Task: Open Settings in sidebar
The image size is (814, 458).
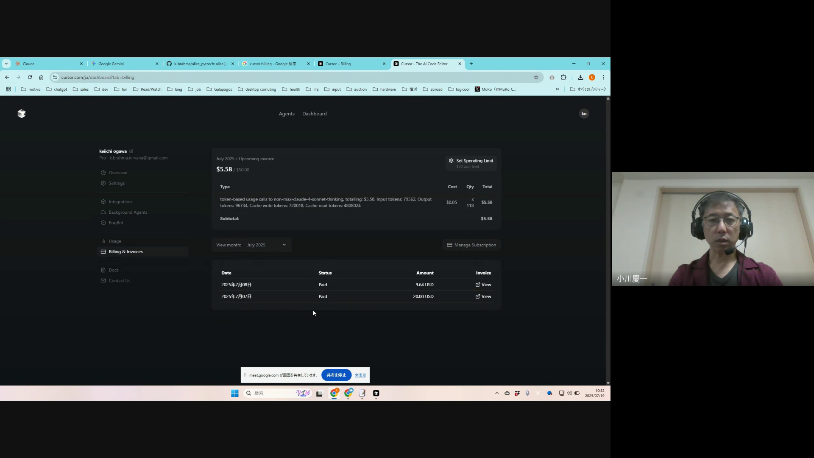Action: (116, 184)
